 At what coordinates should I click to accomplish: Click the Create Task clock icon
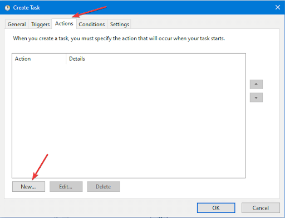point(7,8)
